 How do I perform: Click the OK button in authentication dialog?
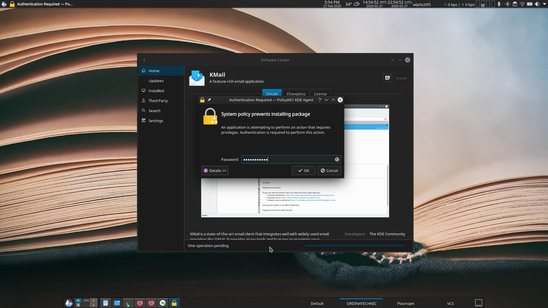point(303,170)
